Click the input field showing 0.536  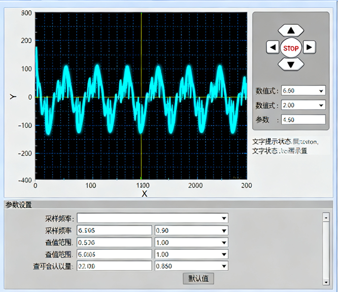pyautogui.click(x=114, y=242)
